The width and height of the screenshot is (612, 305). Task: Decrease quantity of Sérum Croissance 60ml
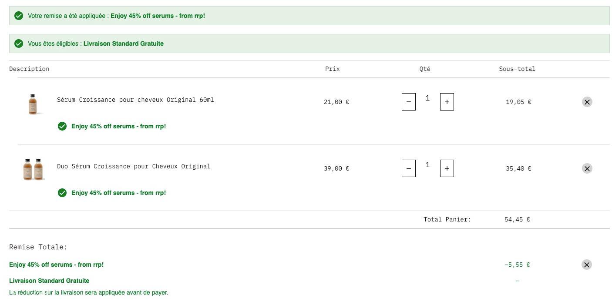pos(408,102)
